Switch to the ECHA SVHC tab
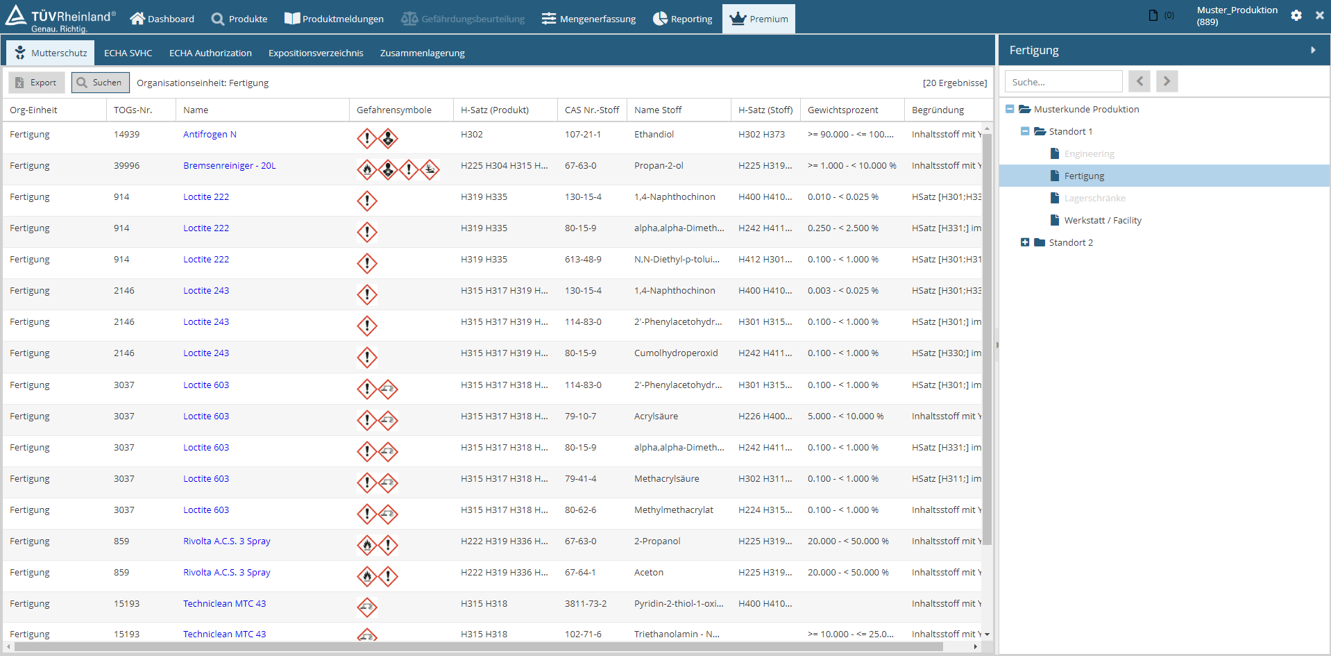 [x=128, y=53]
